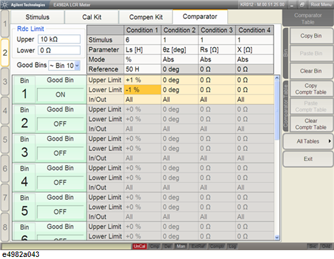Click the Man status indicator
This screenshot has width=334, height=259.
[181, 246]
